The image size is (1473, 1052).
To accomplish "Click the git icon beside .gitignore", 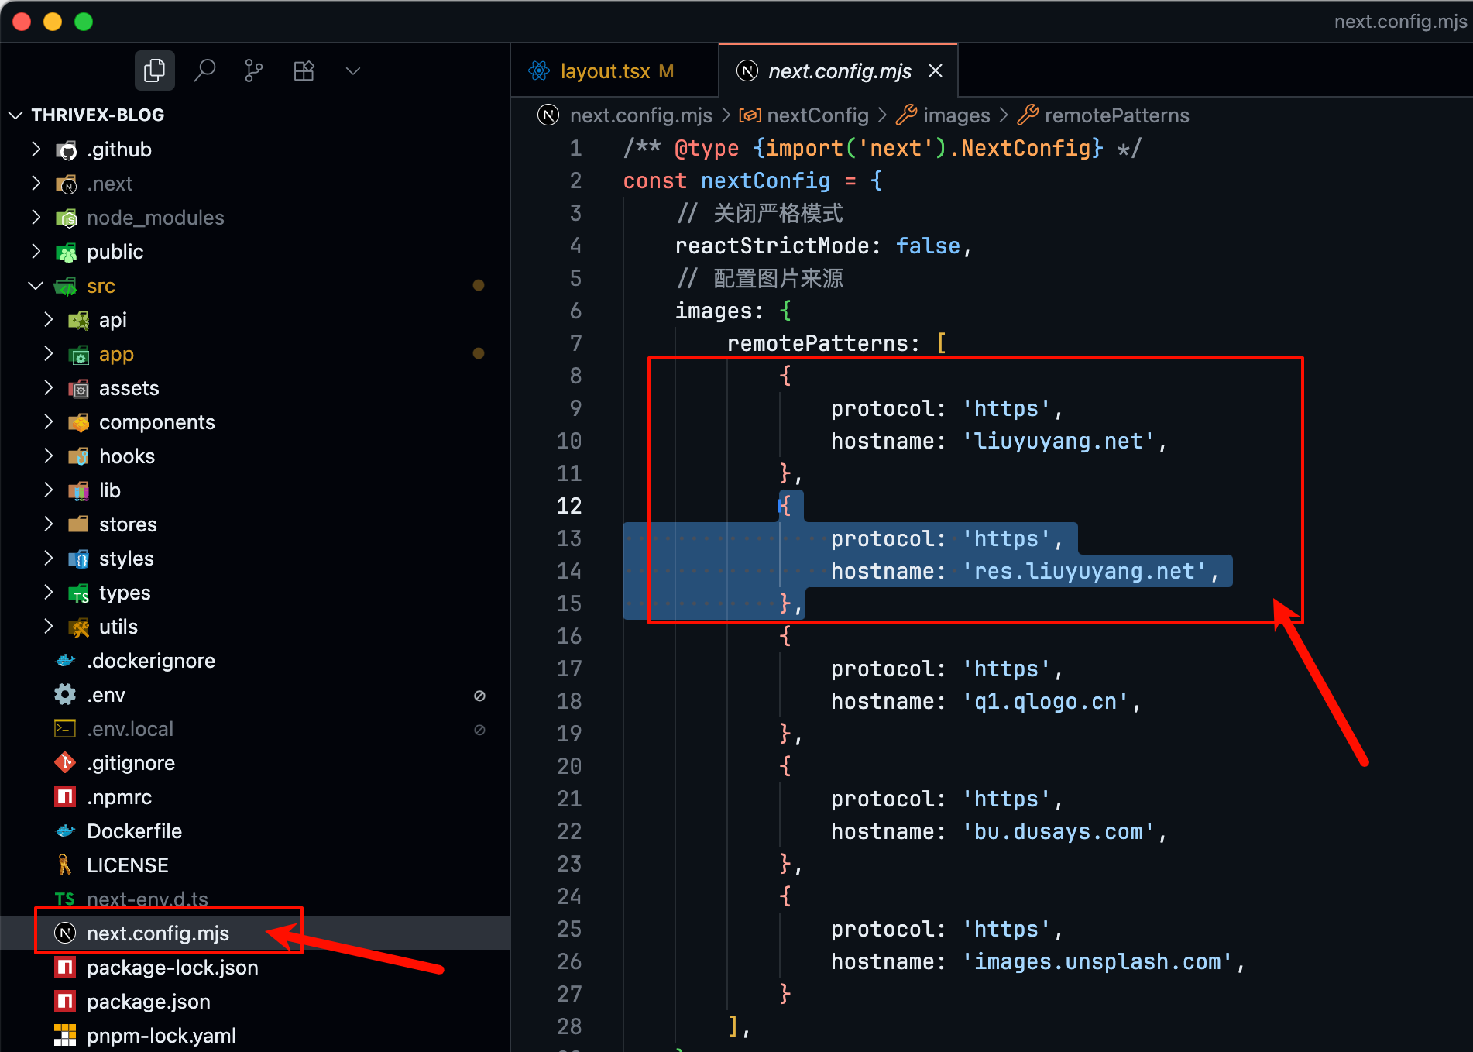I will point(66,763).
